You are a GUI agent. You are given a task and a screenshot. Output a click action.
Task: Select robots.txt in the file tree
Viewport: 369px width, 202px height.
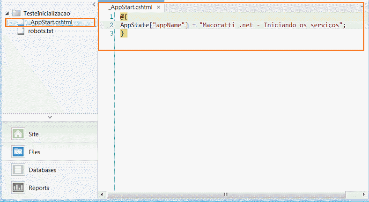click(41, 31)
